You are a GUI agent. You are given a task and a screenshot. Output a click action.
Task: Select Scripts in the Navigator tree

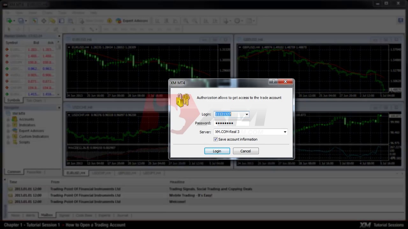[x=24, y=142]
